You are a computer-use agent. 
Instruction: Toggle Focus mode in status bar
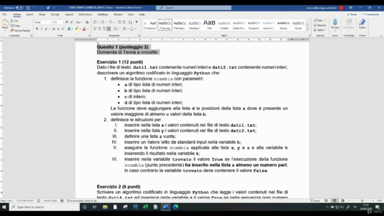[315, 200]
